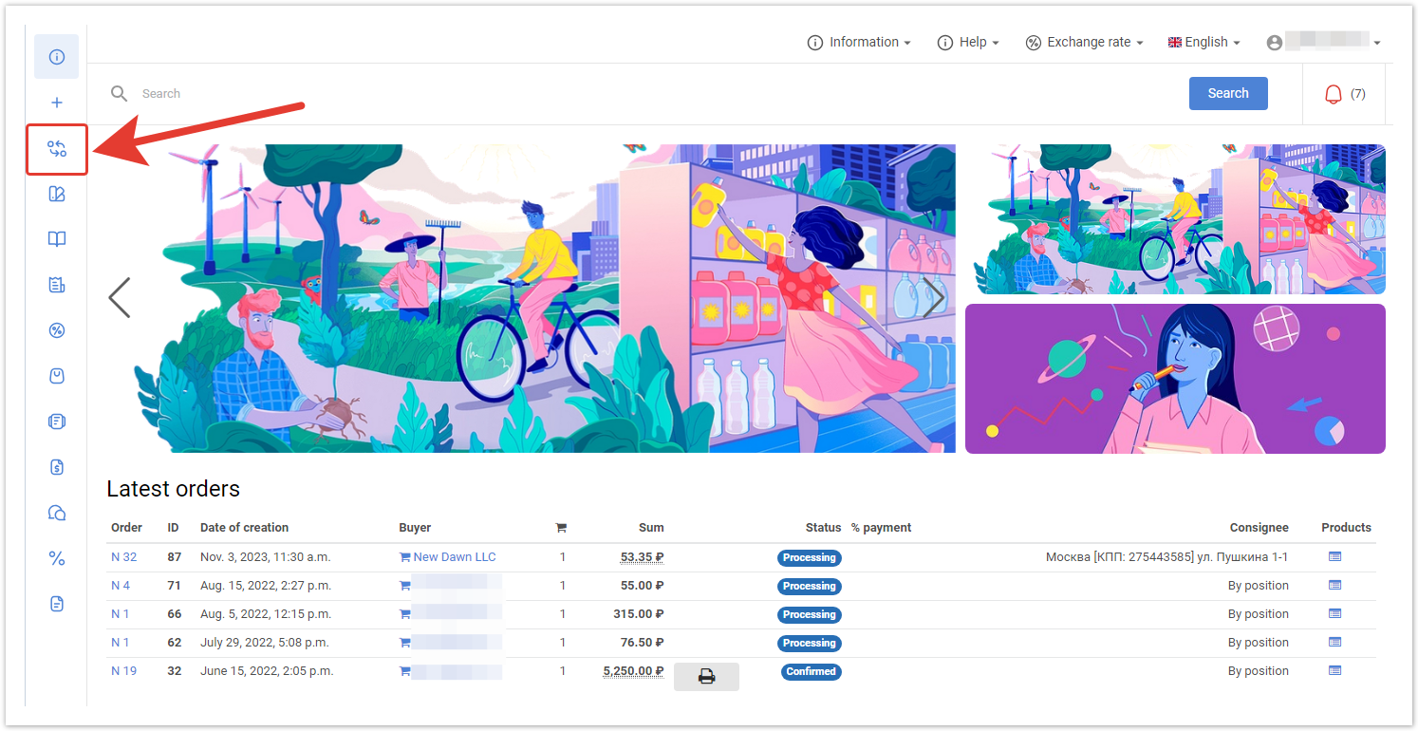The height and width of the screenshot is (731, 1418).
Task: Click the notepad list sidebar icon
Action: [x=57, y=285]
